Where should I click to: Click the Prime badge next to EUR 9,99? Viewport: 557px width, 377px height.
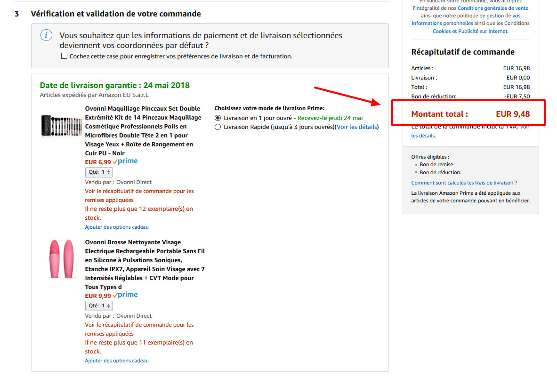click(125, 294)
